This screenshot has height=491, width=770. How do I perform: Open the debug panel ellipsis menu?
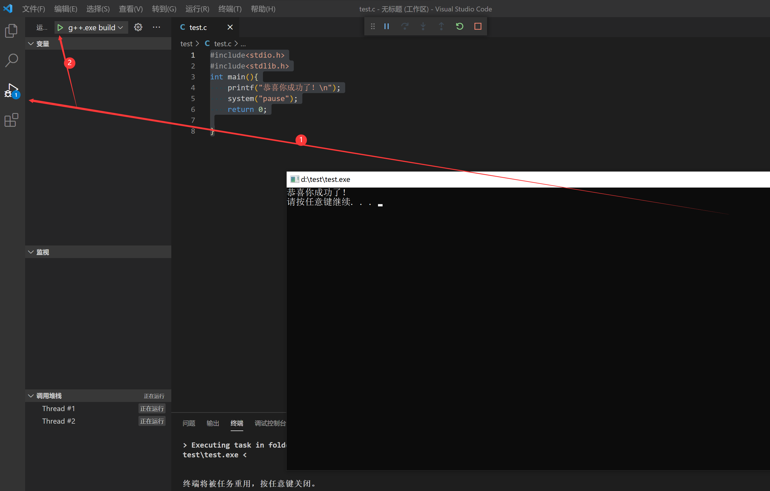pyautogui.click(x=156, y=27)
